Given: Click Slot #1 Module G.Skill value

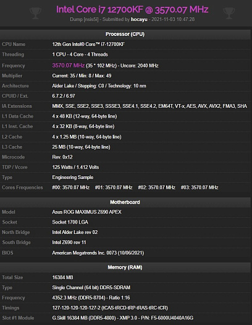Looking at the screenshot, I should pos(123,318).
